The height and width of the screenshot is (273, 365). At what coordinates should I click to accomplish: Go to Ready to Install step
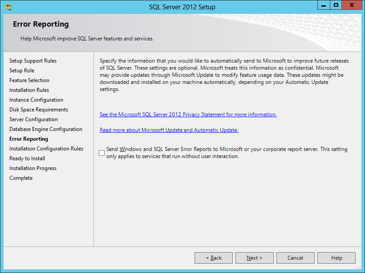tap(27, 158)
